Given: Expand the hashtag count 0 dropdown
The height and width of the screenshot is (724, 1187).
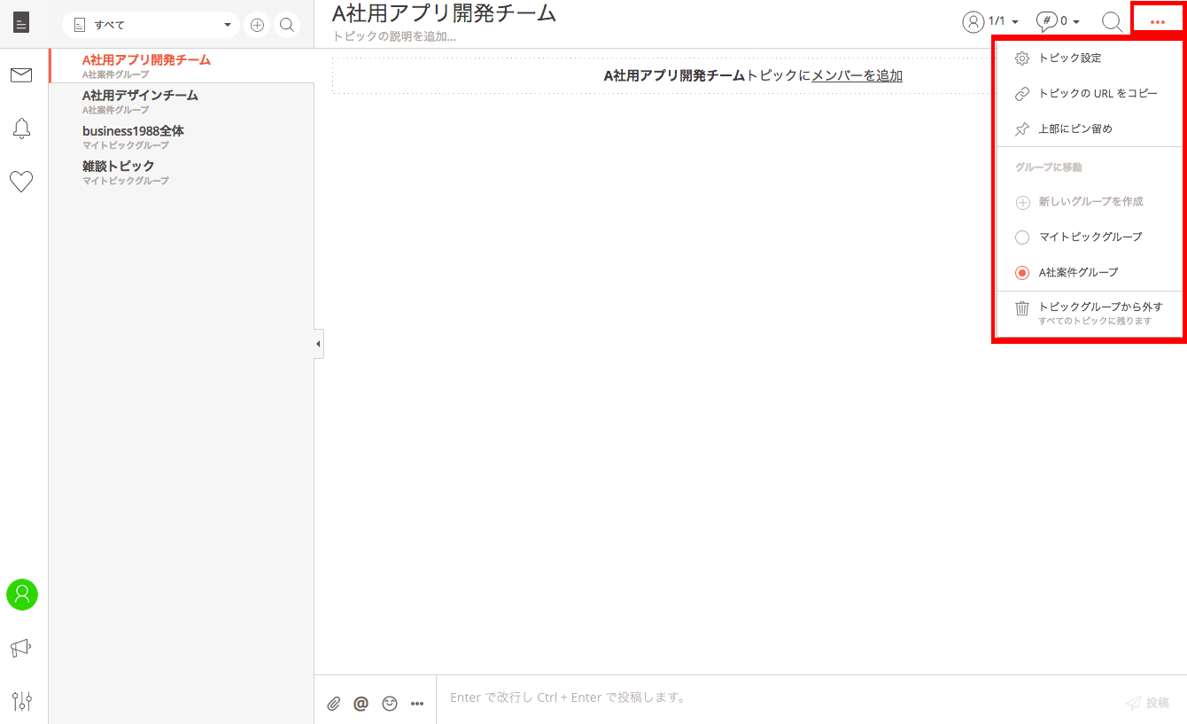Looking at the screenshot, I should [x=1058, y=21].
